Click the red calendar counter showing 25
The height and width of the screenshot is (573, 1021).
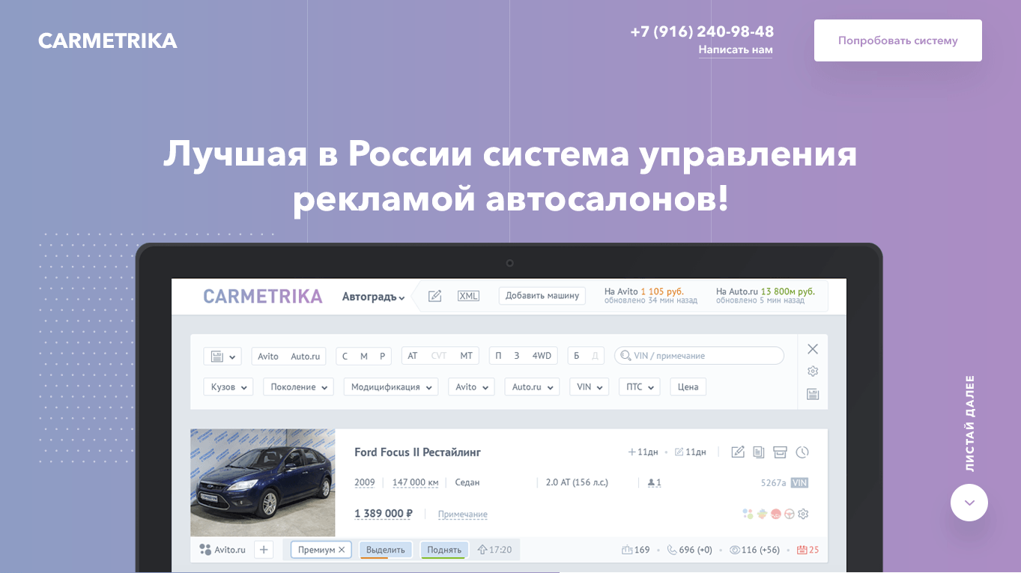point(808,550)
